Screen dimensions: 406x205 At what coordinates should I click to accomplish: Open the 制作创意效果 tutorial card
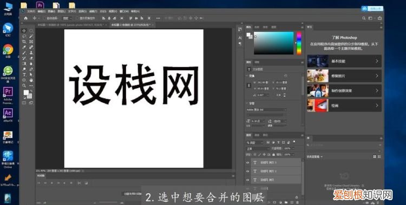coord(344,91)
